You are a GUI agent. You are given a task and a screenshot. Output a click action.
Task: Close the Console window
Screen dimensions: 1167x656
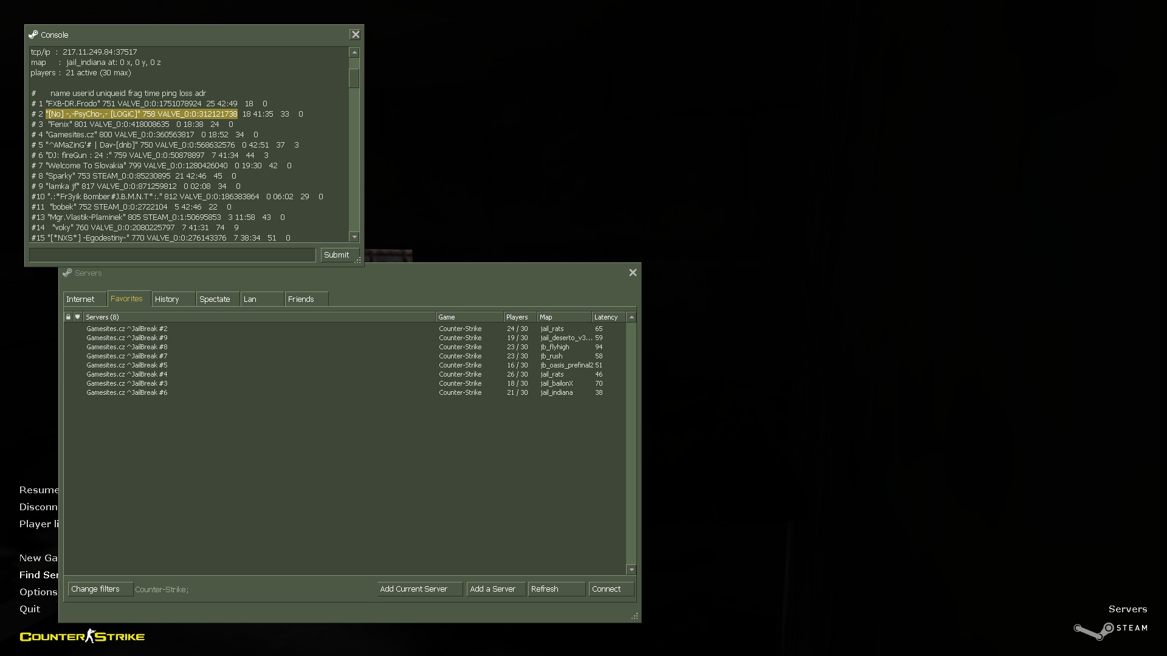pos(356,35)
